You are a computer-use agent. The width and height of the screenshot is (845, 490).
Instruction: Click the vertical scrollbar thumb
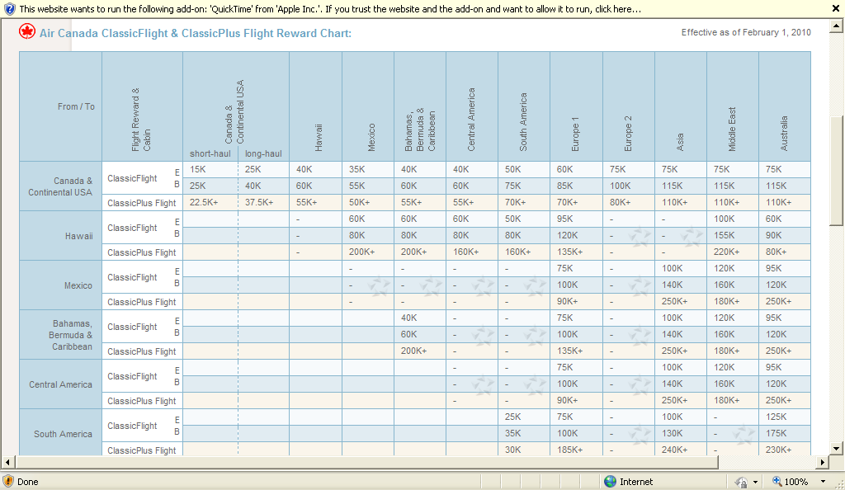tap(836, 171)
